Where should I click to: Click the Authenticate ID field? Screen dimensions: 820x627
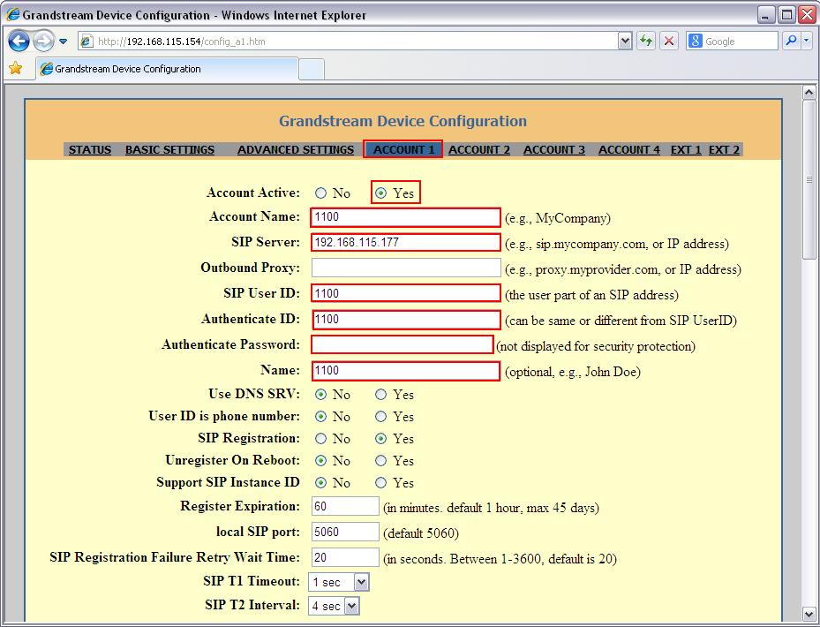406,320
